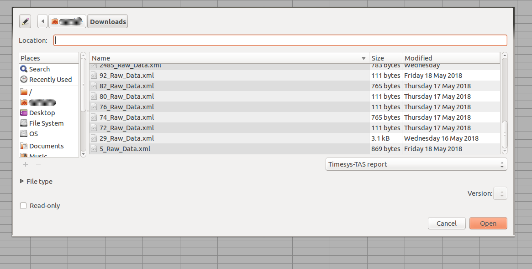Click the Desktop icon in Places
Image resolution: width=532 pixels, height=269 pixels.
tap(24, 113)
